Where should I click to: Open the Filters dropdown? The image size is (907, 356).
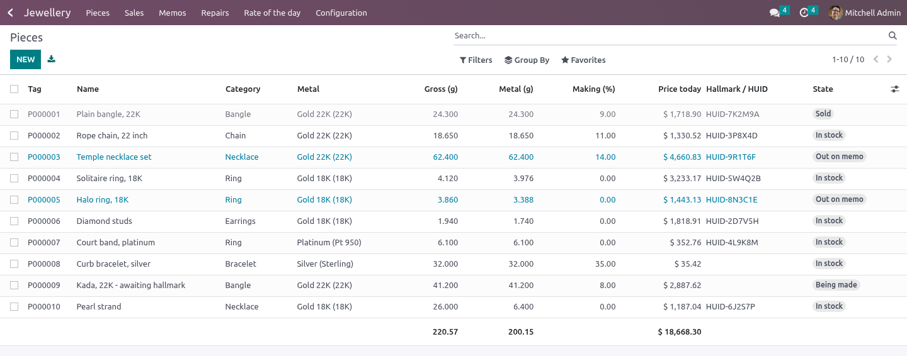pyautogui.click(x=476, y=60)
